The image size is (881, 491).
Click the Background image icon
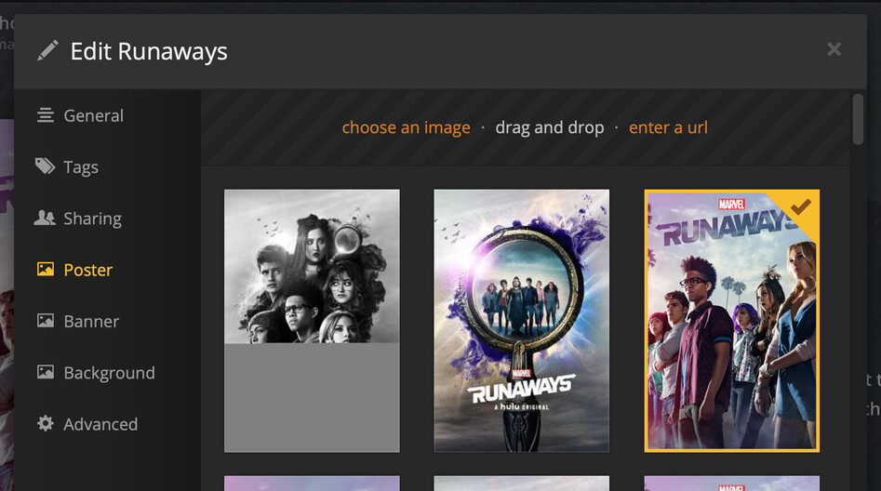[46, 372]
